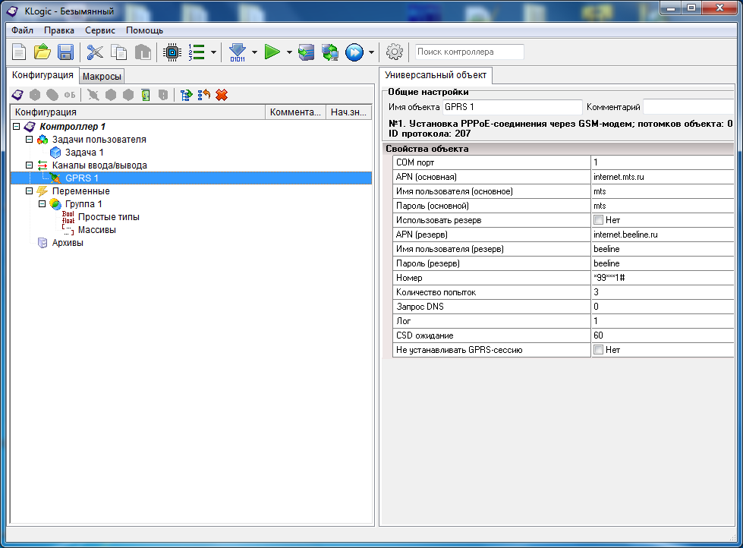Switch to the 'Макросы' tab
The width and height of the screenshot is (743, 548).
tap(102, 76)
